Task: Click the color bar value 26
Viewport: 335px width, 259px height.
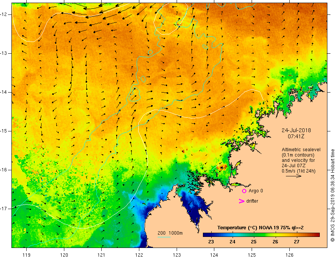Action: pyautogui.click(x=275, y=242)
